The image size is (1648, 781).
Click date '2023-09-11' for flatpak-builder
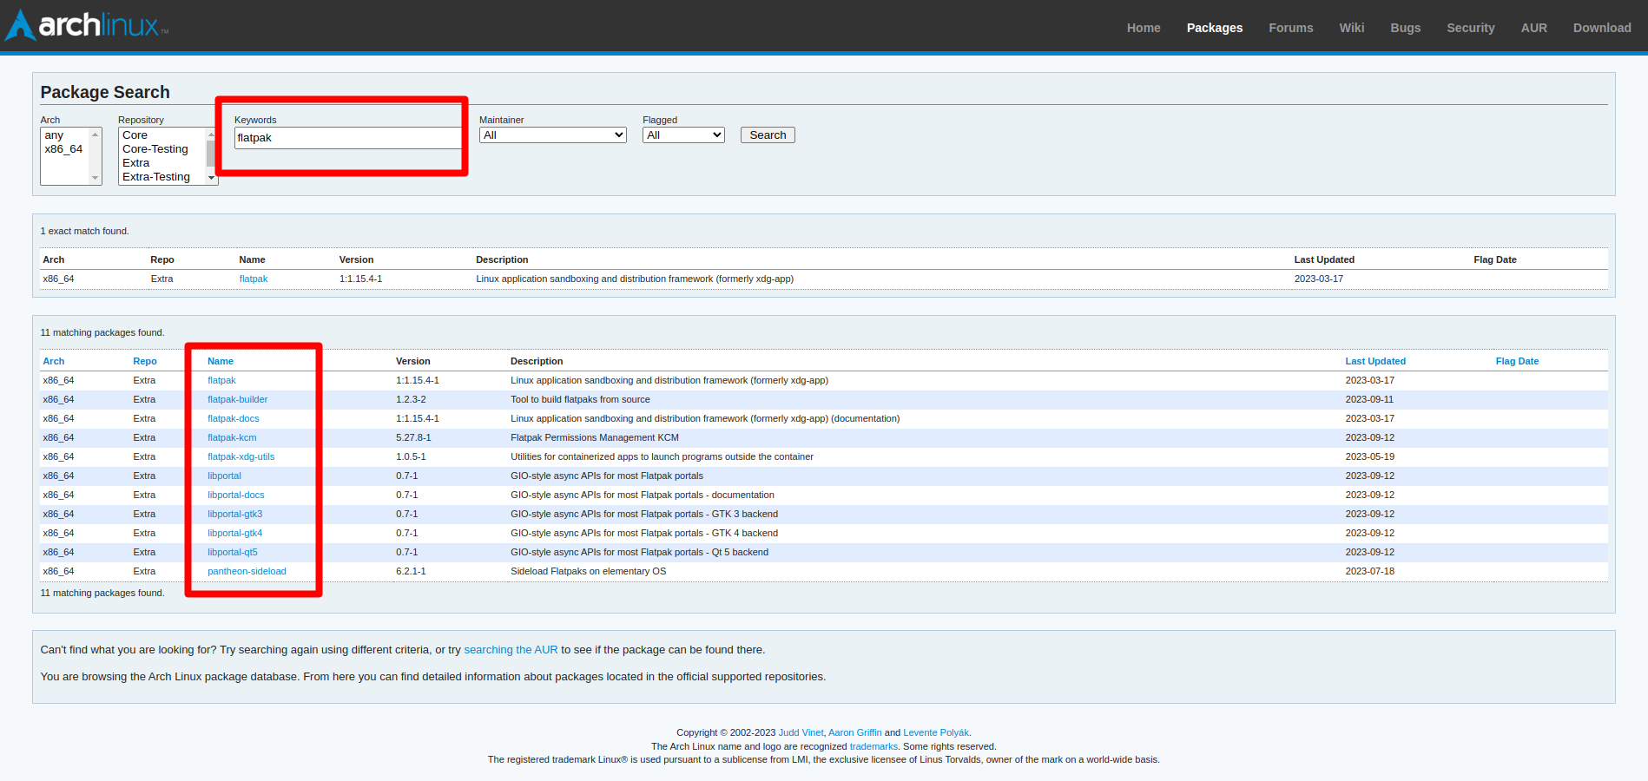pos(1369,400)
